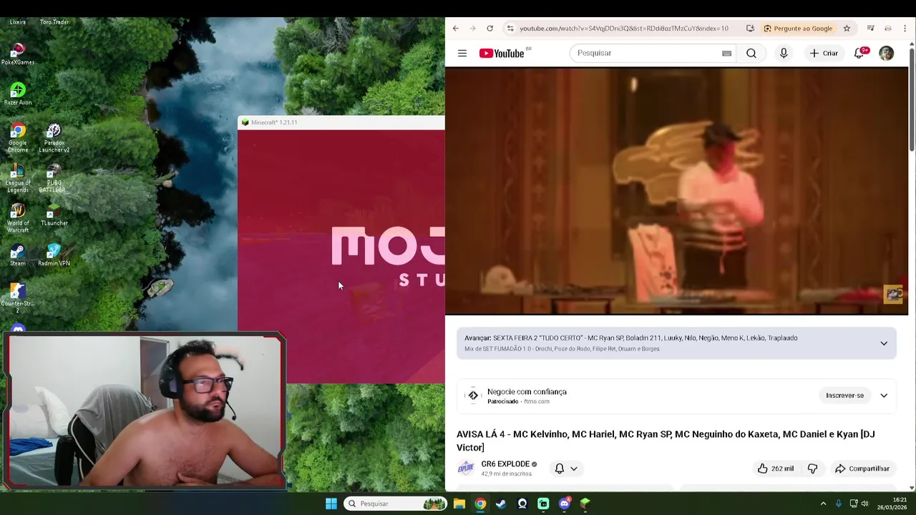Open Steam from the taskbar

(x=501, y=504)
